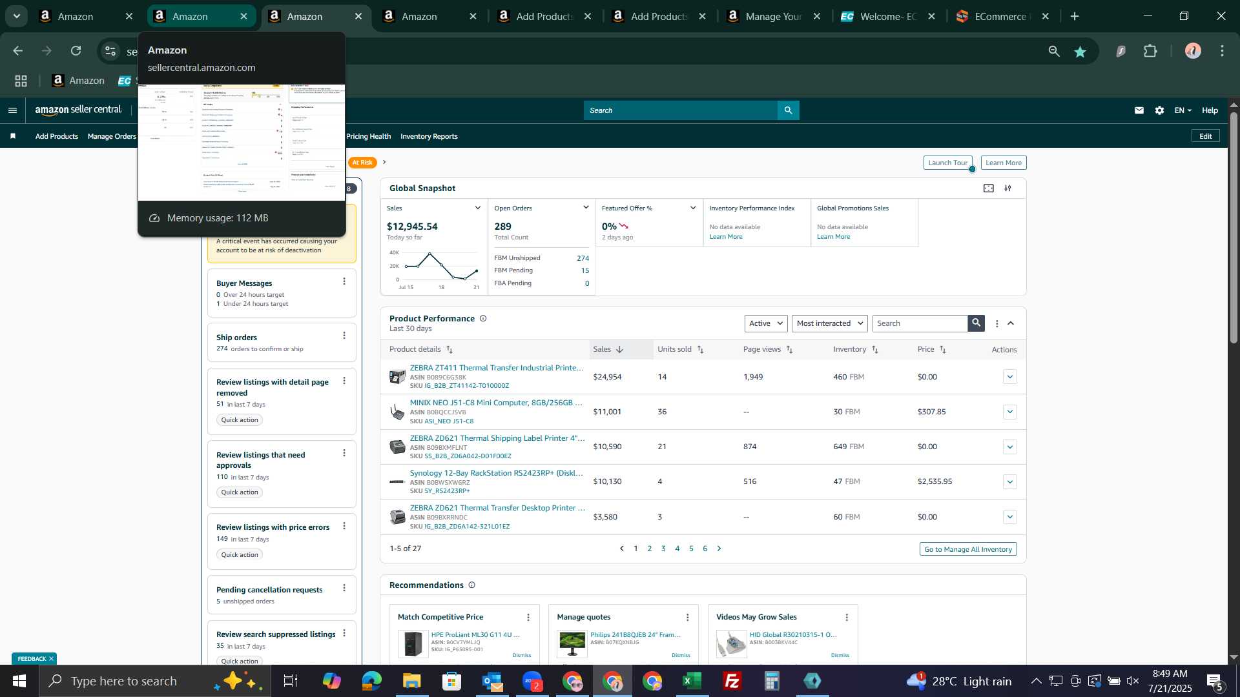Click Quick action under price errors

coord(240,555)
